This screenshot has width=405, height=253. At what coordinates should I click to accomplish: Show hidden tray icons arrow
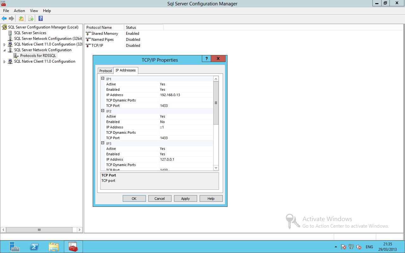[x=336, y=247]
